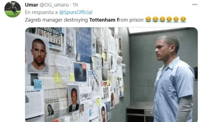The image size is (201, 122).
Task: Follow the @SpursOfficial mention link
Action: [76, 12]
